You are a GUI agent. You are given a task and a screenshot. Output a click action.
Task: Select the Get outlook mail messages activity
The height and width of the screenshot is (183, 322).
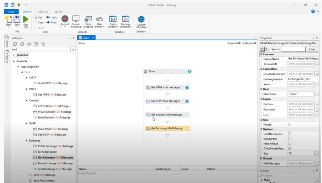pyautogui.click(x=167, y=115)
